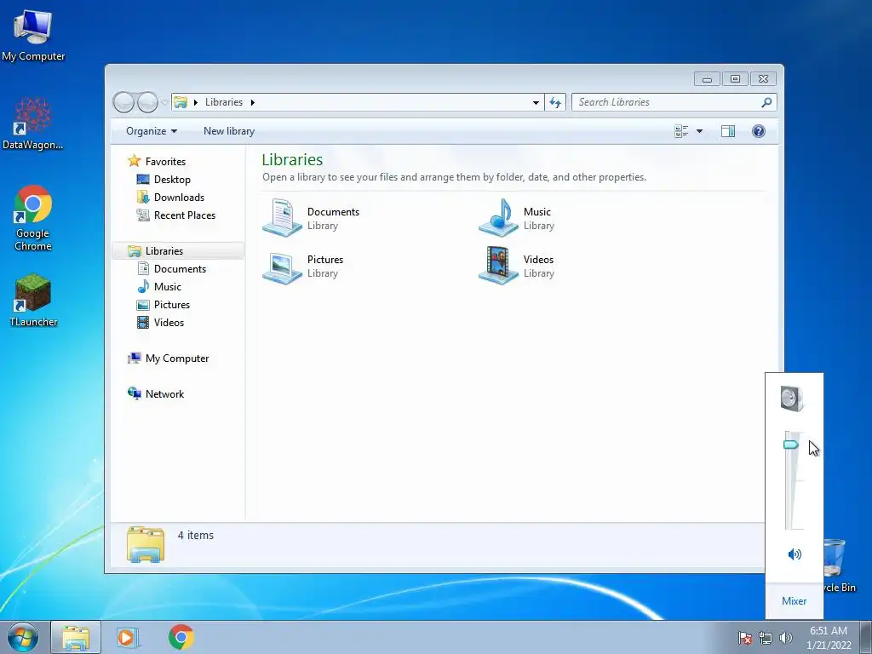
Task: Select Libraries in the navigation pane
Action: (178, 251)
